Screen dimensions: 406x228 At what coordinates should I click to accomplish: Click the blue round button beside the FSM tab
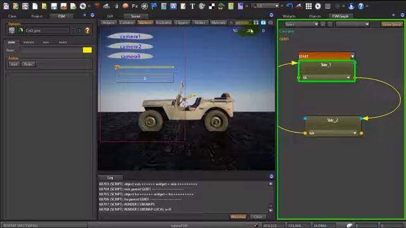pos(93,15)
